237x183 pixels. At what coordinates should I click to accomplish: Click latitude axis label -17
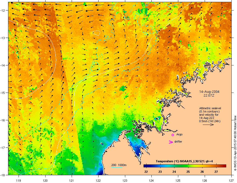coord(3,147)
